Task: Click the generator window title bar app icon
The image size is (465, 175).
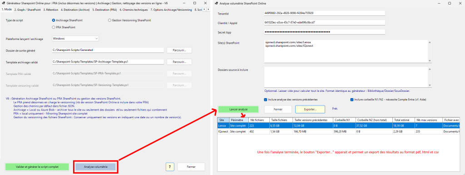Action: (x=3, y=3)
